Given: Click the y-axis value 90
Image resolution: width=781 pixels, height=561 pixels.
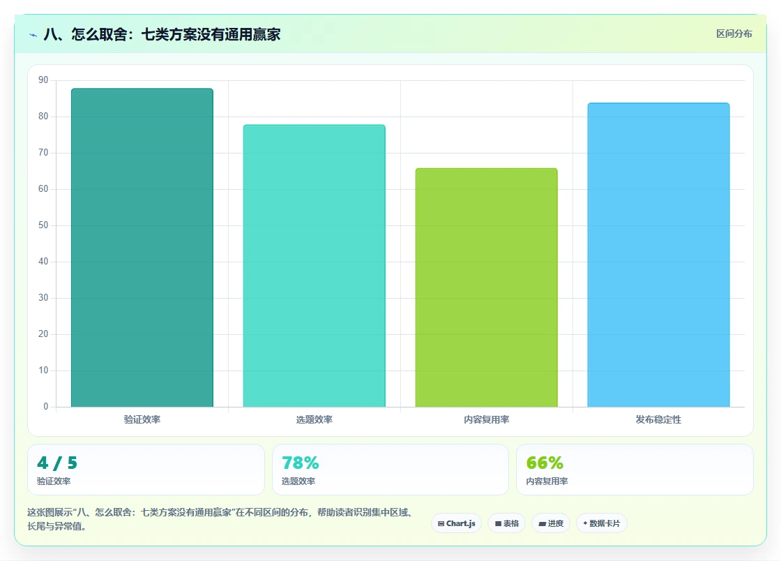Looking at the screenshot, I should coord(43,80).
